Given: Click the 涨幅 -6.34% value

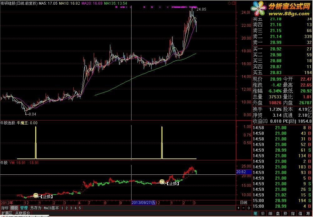Looking at the screenshot, I should tap(275, 91).
